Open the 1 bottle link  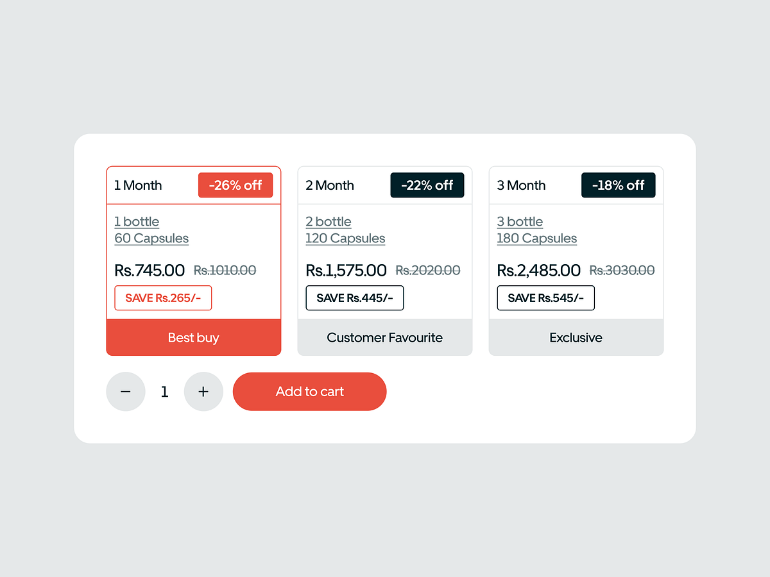pos(137,221)
